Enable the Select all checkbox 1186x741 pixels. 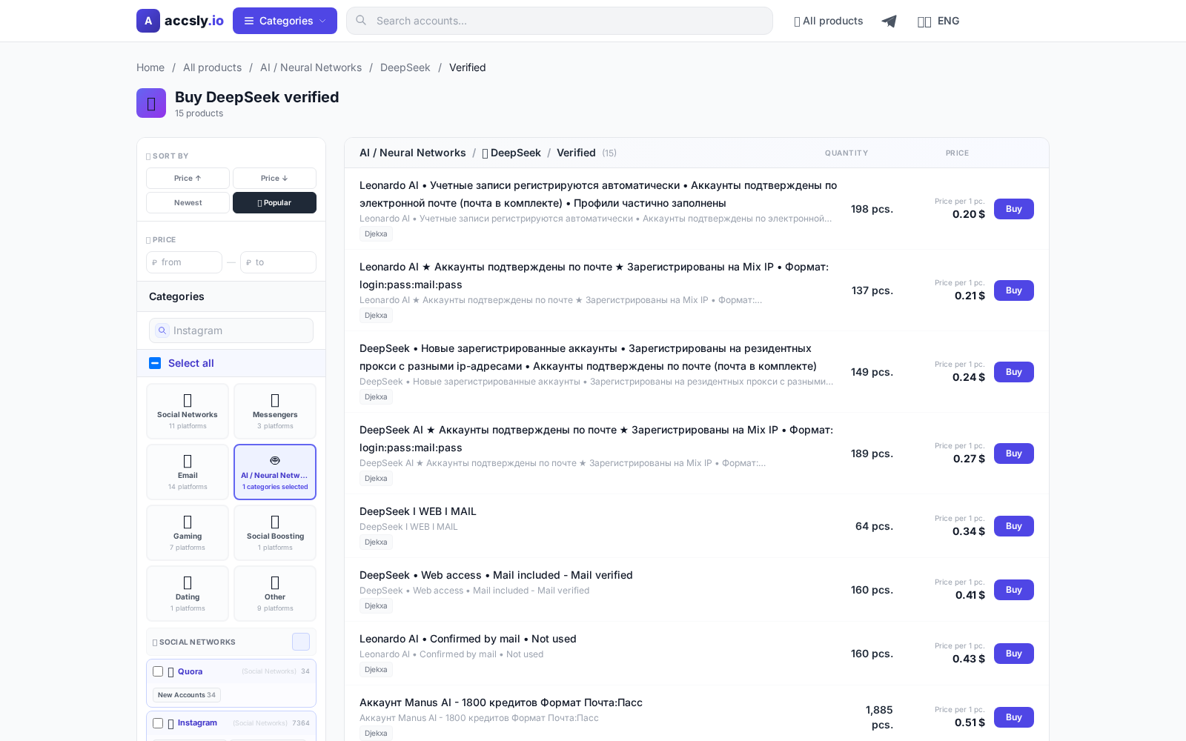click(x=155, y=363)
